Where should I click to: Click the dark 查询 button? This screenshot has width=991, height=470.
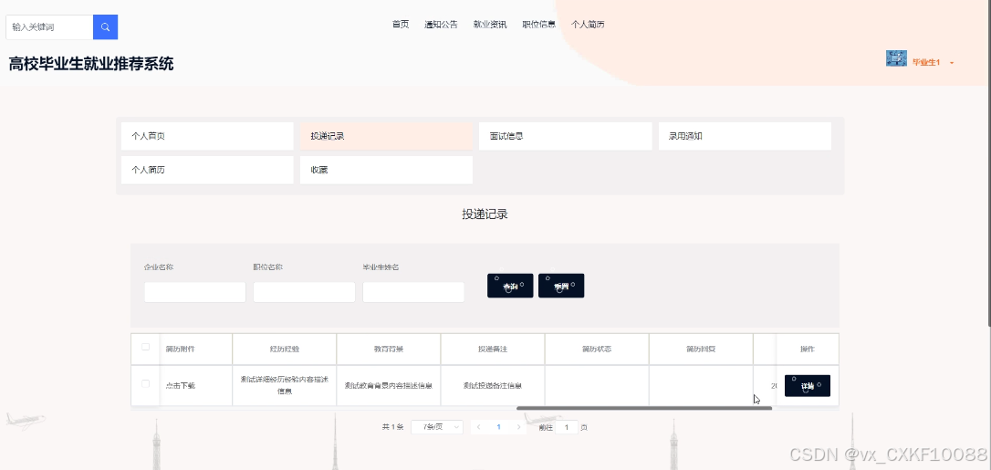point(510,286)
